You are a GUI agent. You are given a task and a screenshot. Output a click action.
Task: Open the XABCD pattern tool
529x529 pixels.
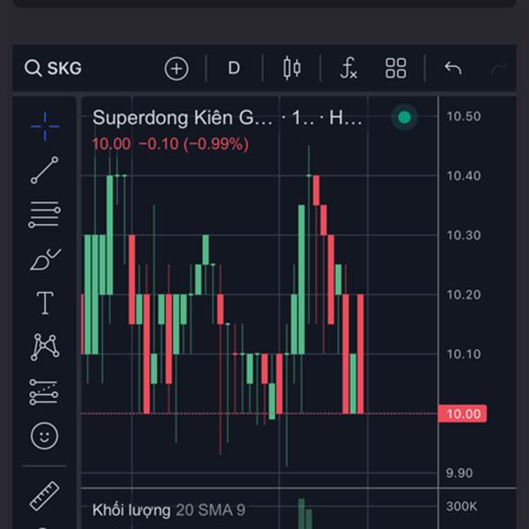[45, 347]
